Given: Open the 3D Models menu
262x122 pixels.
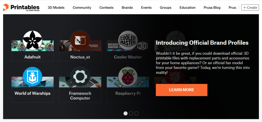Looking at the screenshot, I should tap(56, 8).
